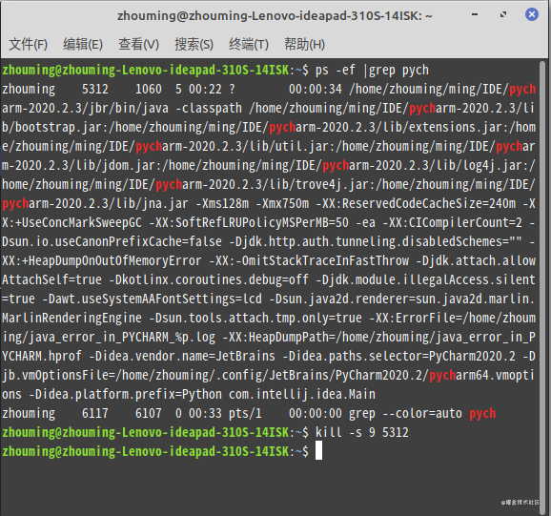551x516 pixels.
Task: Open the 帮助(H) menu
Action: coord(304,44)
